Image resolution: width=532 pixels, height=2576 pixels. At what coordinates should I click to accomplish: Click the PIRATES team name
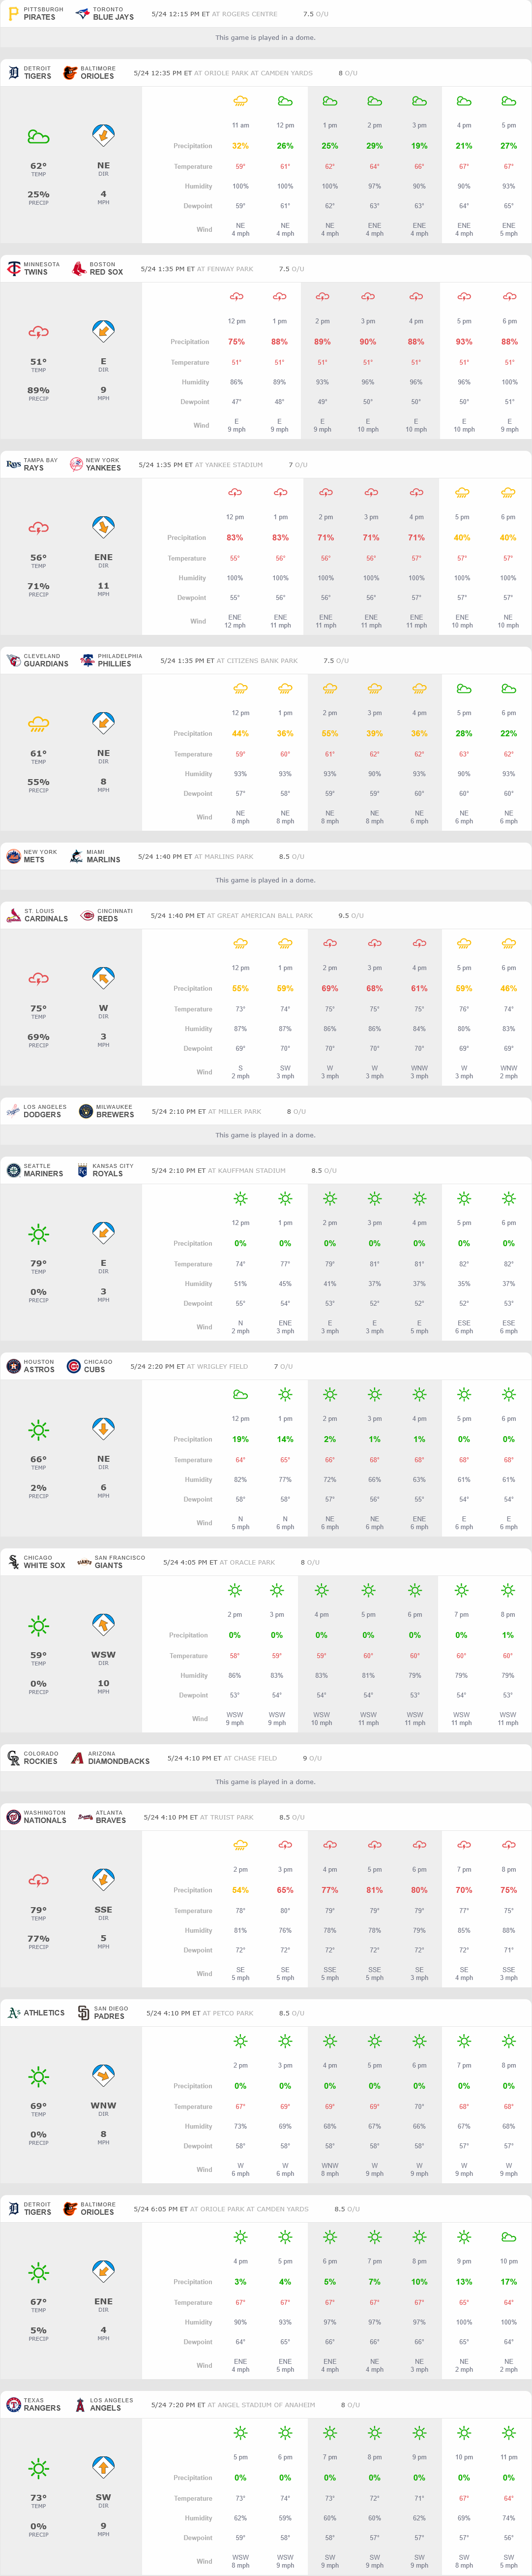(40, 17)
